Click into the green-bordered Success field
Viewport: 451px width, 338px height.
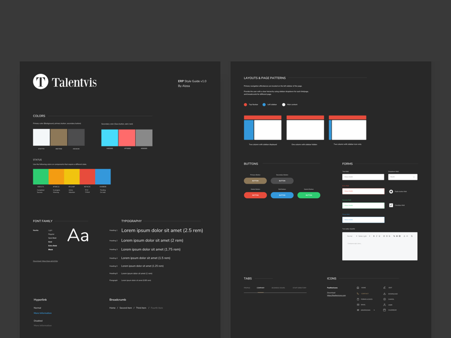[x=363, y=205]
